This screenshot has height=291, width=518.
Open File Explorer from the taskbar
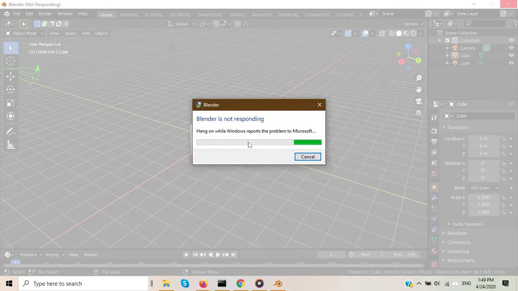click(x=166, y=284)
